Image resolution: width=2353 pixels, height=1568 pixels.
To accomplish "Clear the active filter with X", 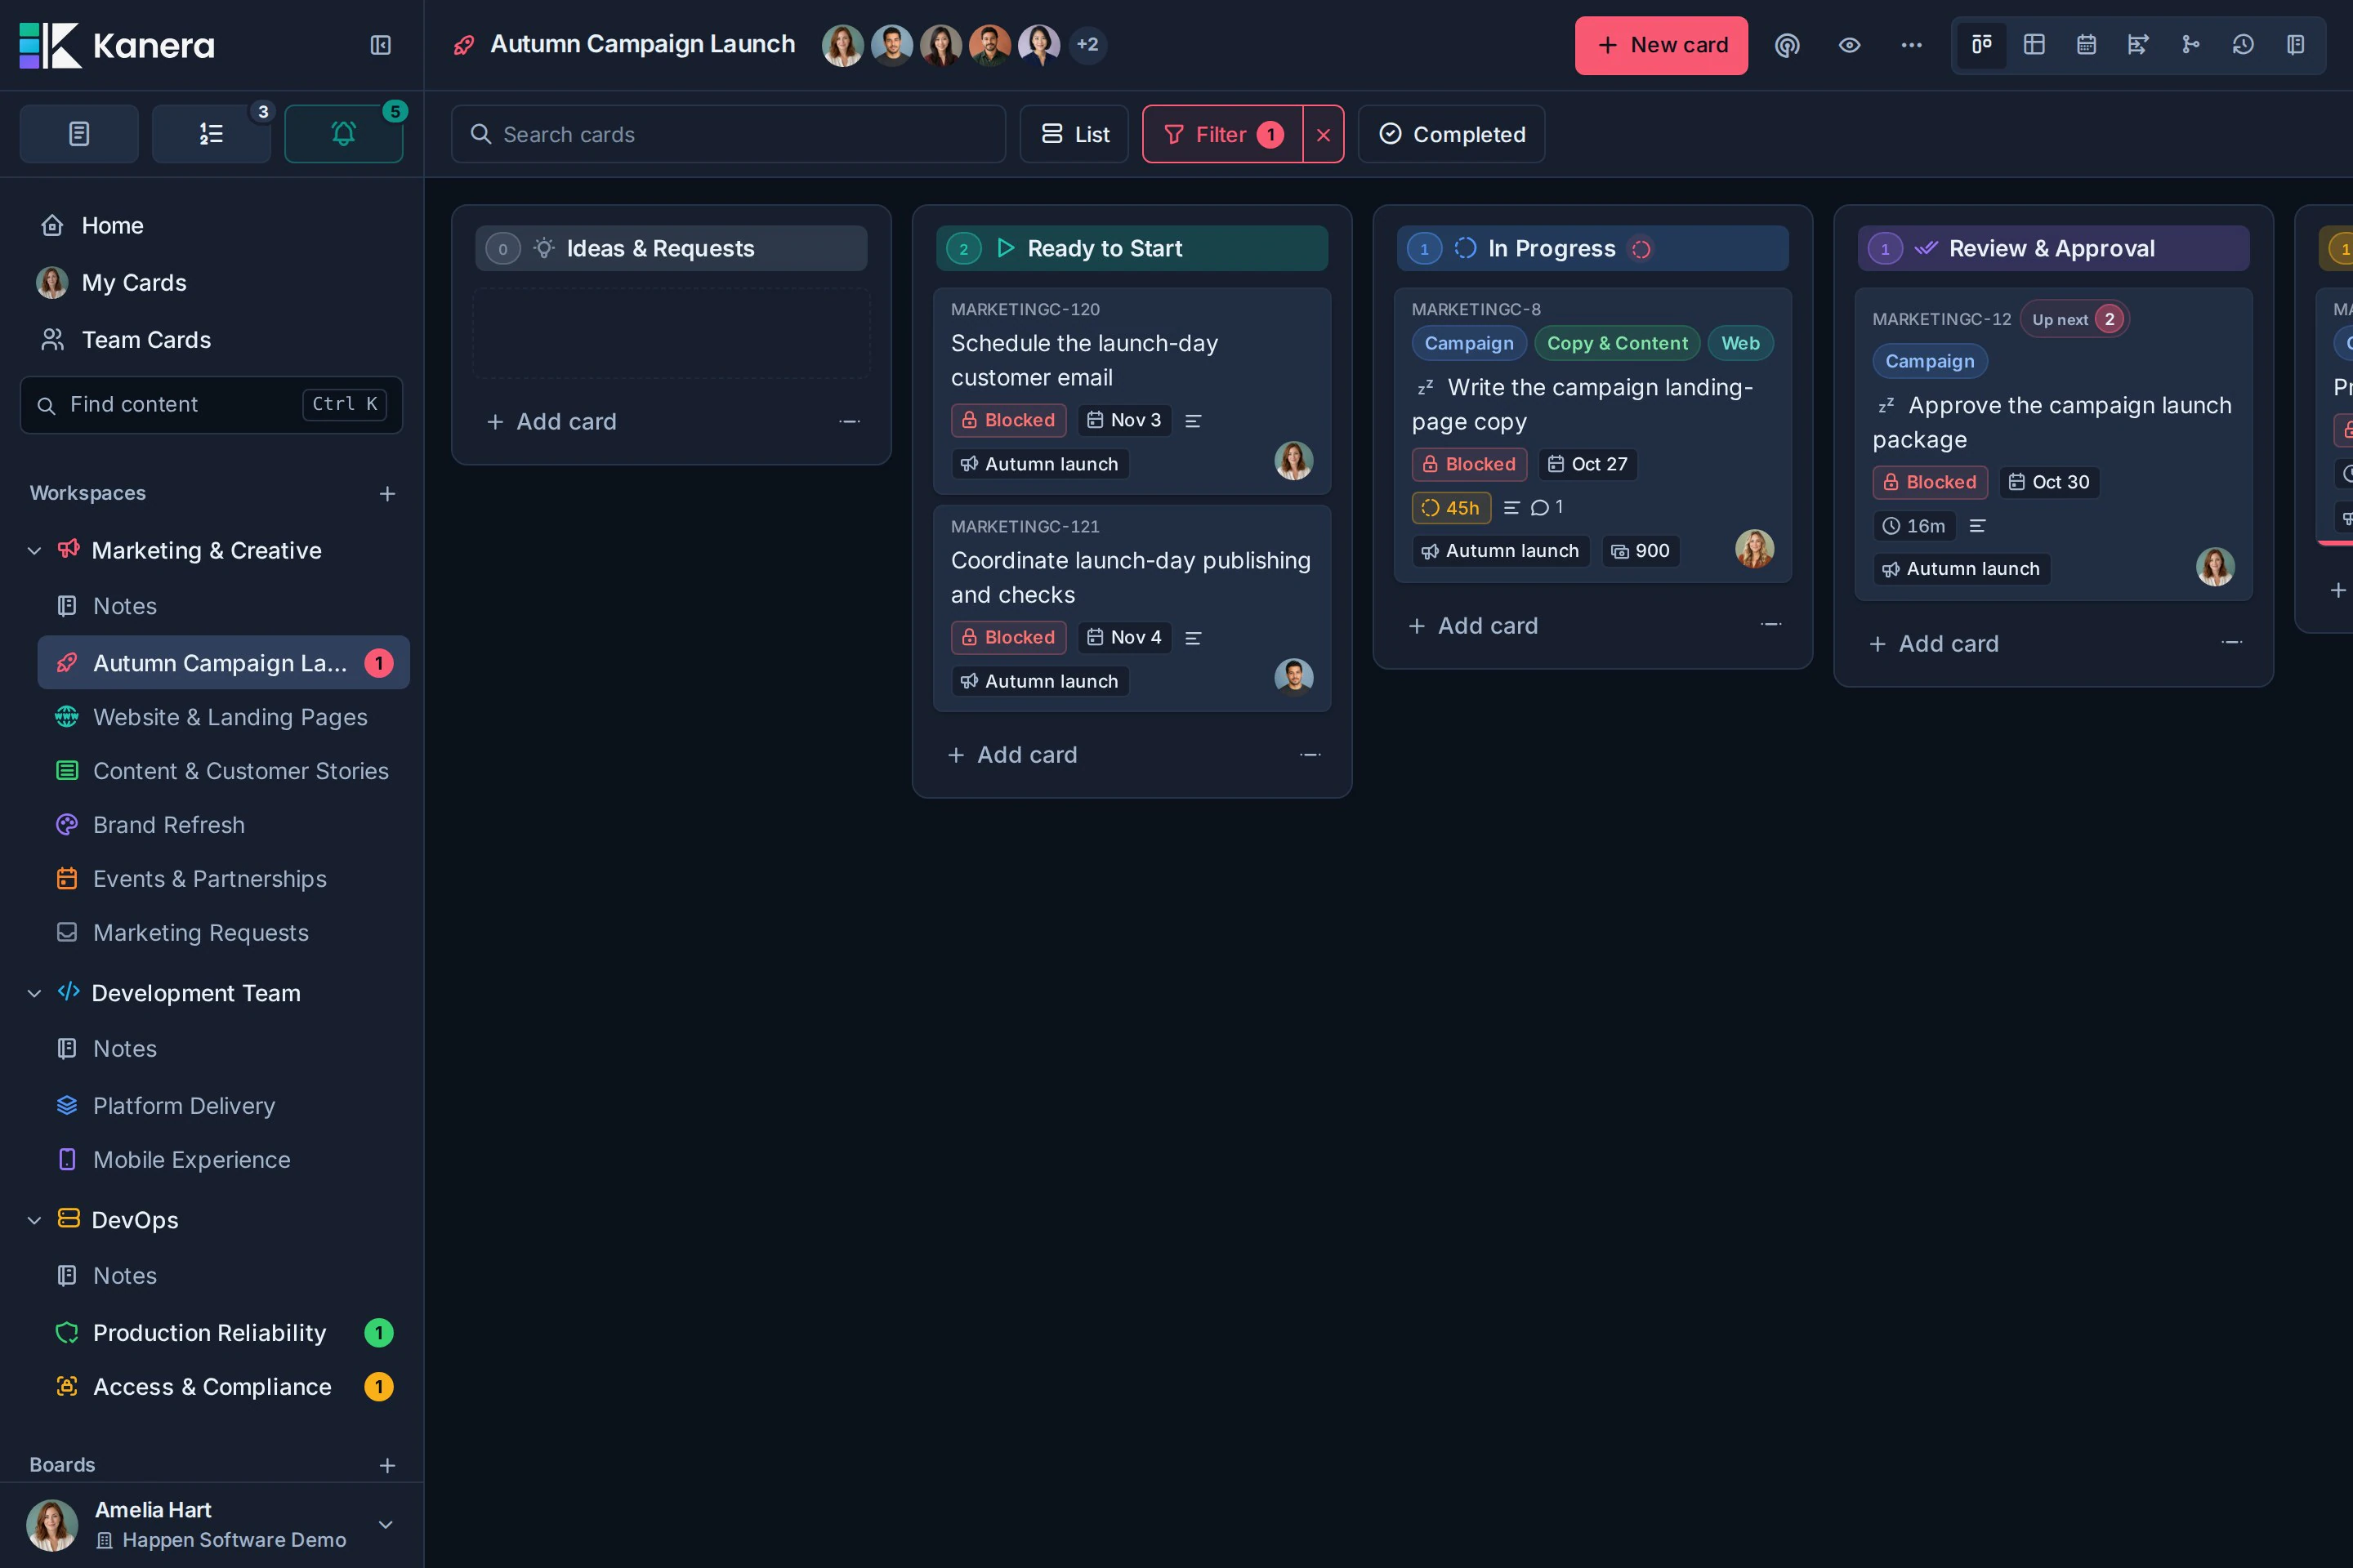I will (x=1324, y=134).
